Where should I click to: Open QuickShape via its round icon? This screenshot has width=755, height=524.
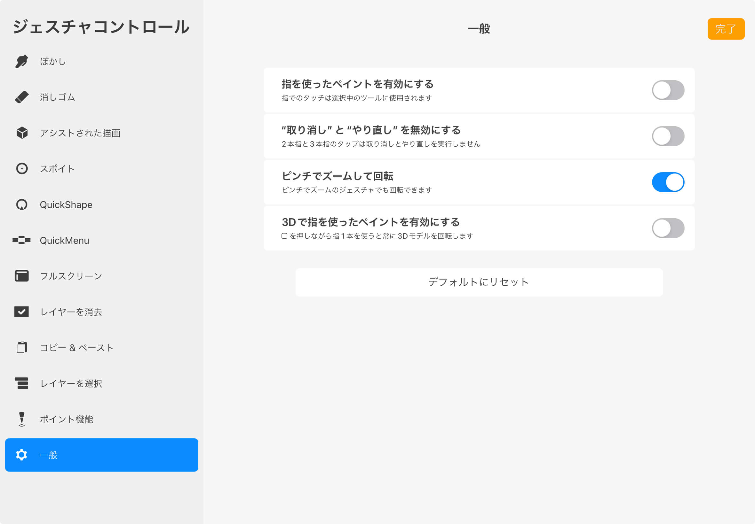pos(22,204)
